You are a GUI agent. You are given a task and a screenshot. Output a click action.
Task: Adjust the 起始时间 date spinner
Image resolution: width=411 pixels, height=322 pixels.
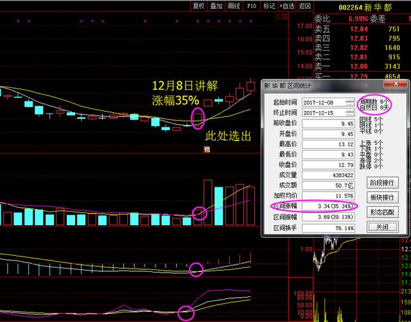349,103
